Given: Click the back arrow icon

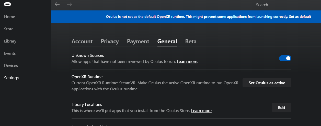Looking at the screenshot, I should [57, 4].
